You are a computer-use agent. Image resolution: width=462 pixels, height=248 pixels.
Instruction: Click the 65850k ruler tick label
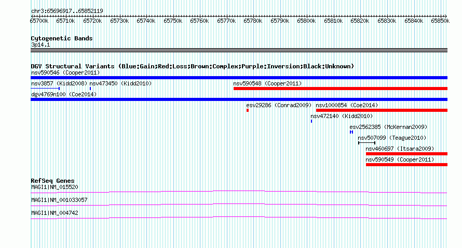(x=440, y=21)
